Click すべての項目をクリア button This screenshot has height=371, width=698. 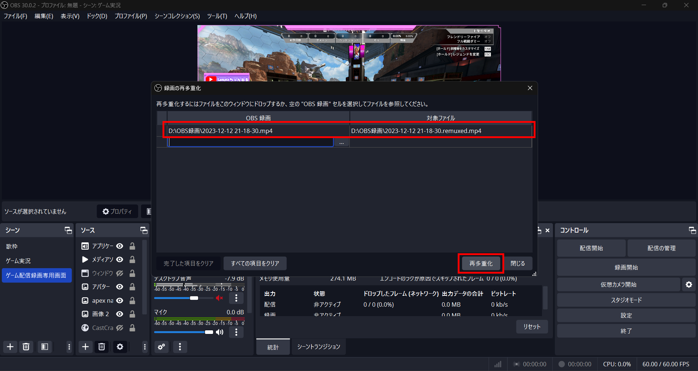click(x=255, y=263)
